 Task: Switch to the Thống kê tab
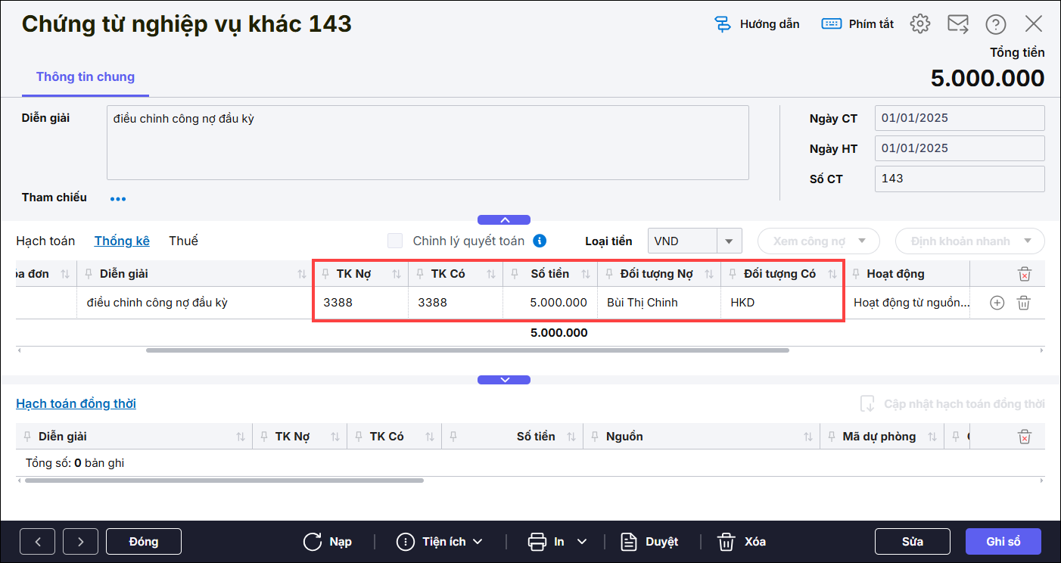point(122,241)
